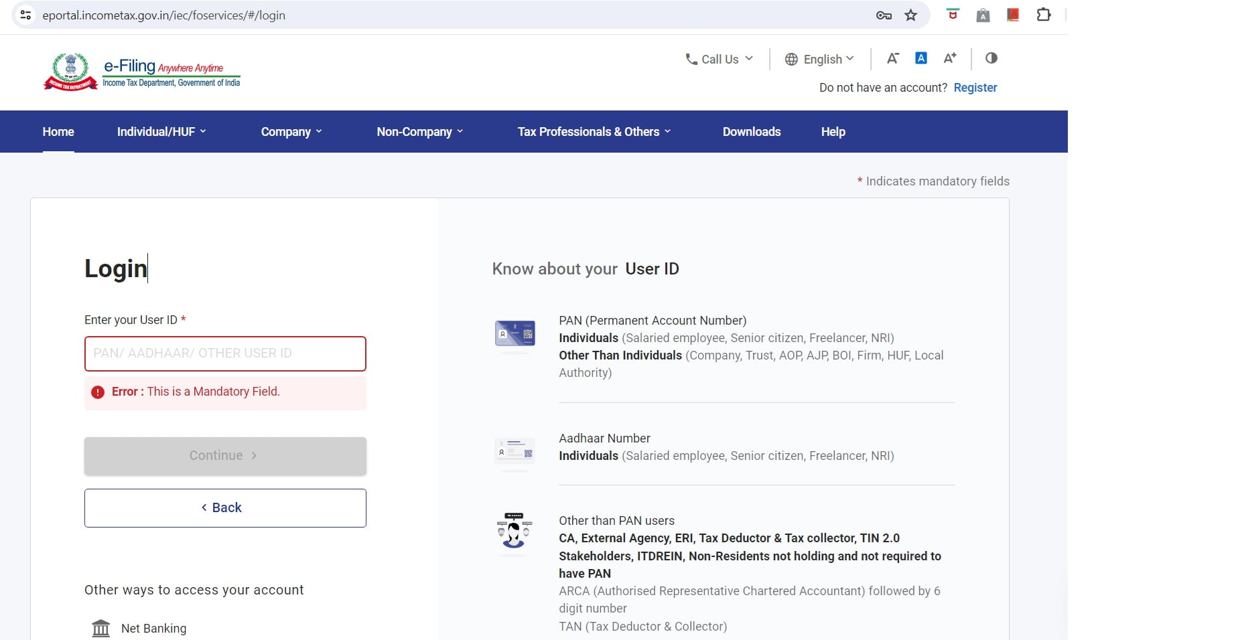Click 'Error : This is a Mandatory Field.'

[x=196, y=392]
